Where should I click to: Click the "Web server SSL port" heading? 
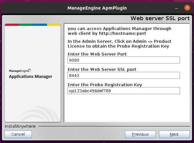[160, 19]
